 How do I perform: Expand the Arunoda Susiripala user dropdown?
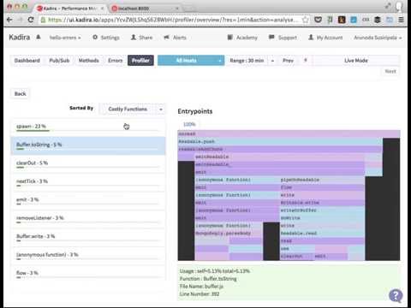click(378, 38)
